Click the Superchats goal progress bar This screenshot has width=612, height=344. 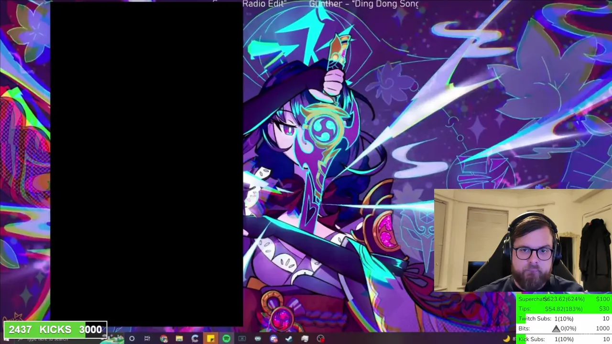click(x=564, y=299)
